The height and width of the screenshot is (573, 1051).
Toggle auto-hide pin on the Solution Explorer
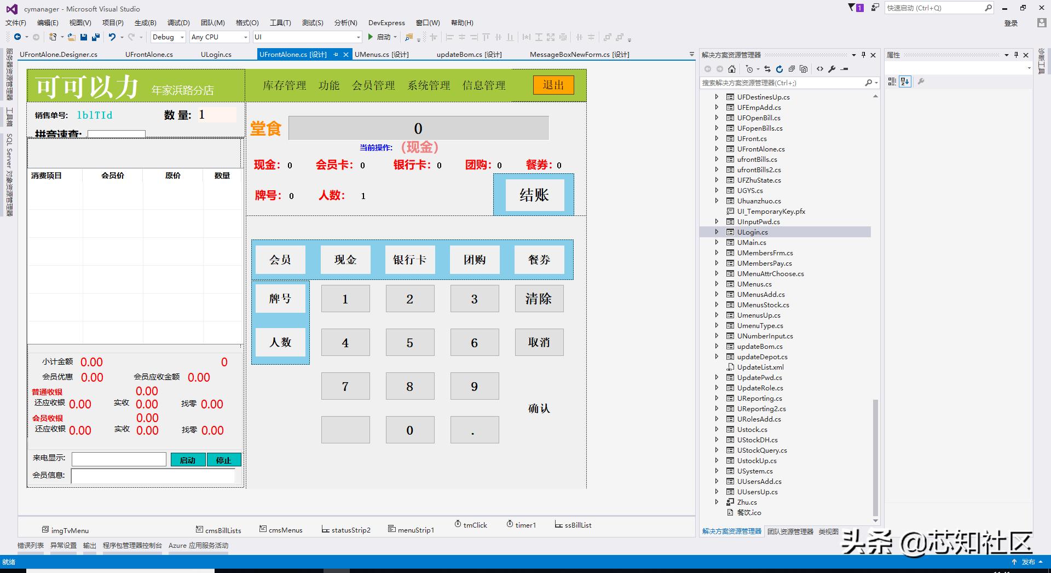[862, 55]
